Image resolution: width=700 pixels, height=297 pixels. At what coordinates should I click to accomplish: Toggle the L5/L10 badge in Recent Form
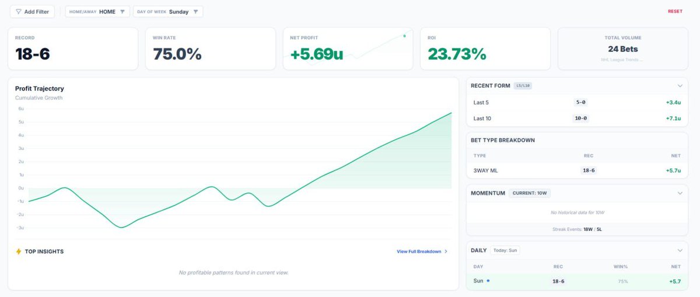click(x=523, y=86)
